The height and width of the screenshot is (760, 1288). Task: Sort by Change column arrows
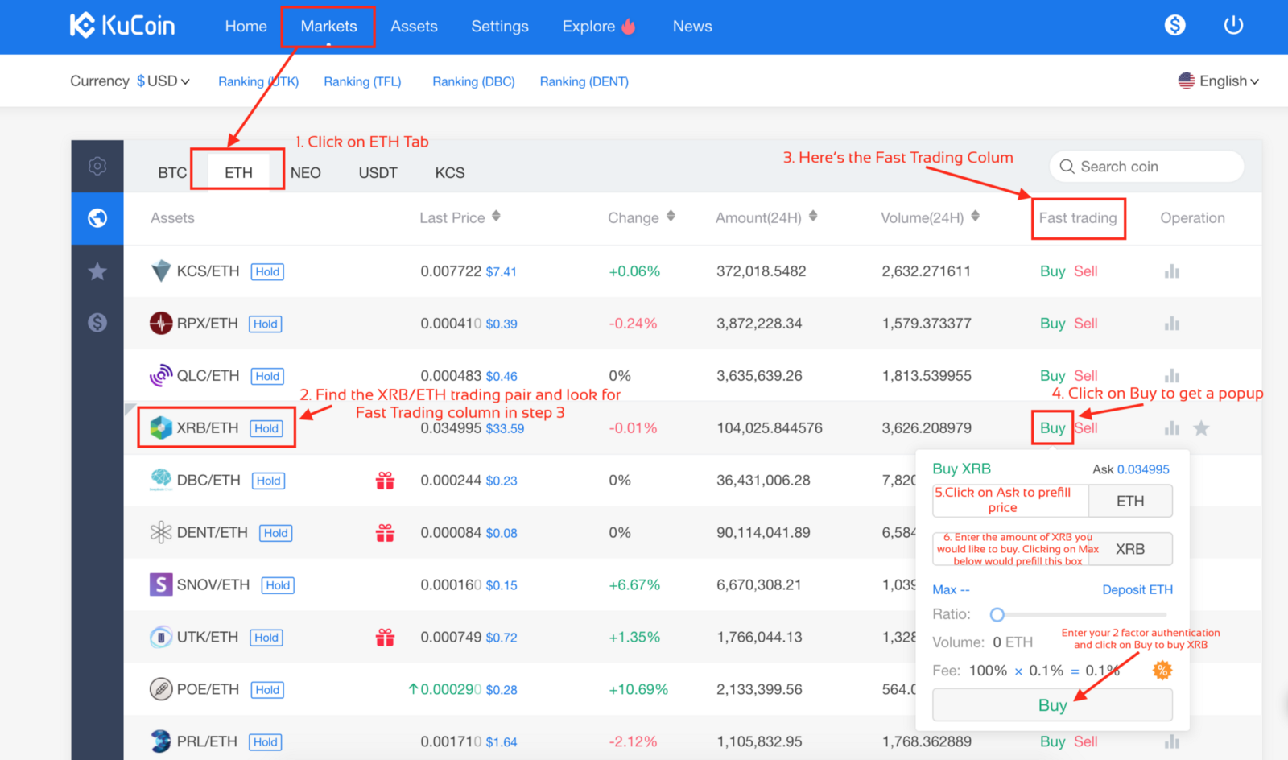click(x=671, y=216)
